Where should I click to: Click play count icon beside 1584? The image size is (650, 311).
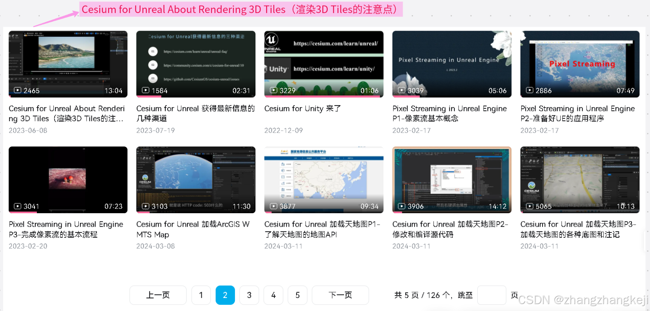(146, 90)
